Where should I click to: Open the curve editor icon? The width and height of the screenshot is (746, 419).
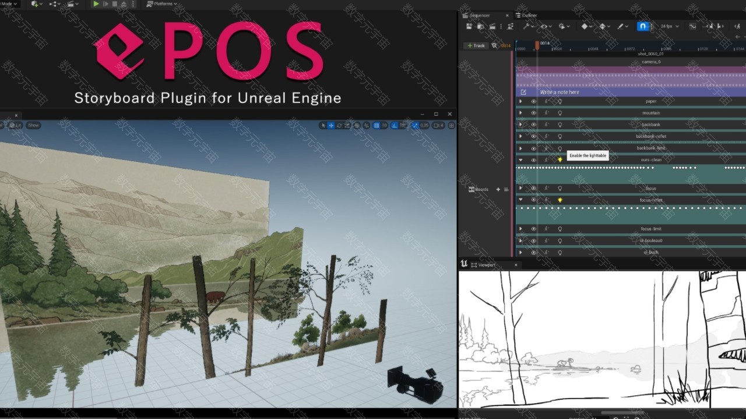point(693,26)
